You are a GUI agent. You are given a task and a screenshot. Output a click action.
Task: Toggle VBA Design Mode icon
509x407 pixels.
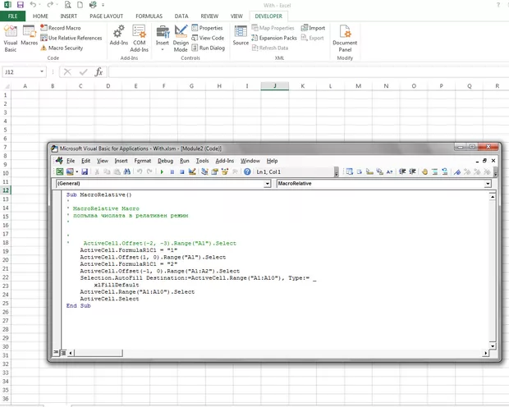click(192, 171)
